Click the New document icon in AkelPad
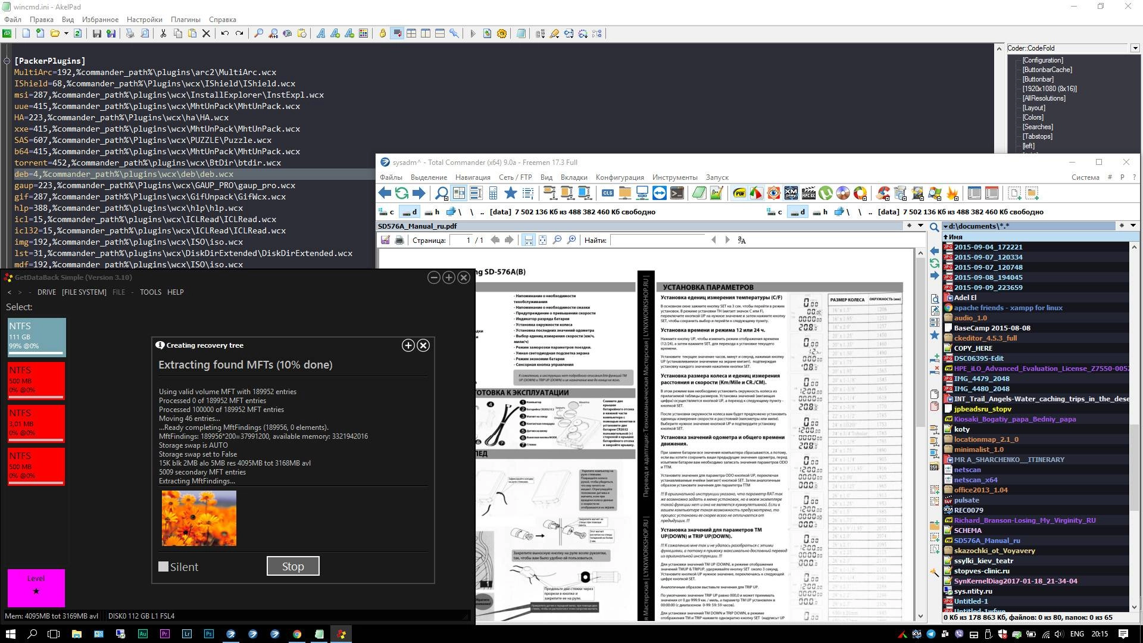Viewport: 1143px width, 643px height. coord(26,33)
